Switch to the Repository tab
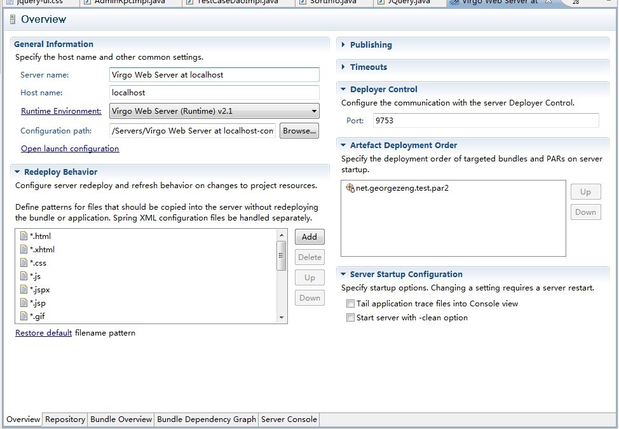The width and height of the screenshot is (619, 429). 65,419
